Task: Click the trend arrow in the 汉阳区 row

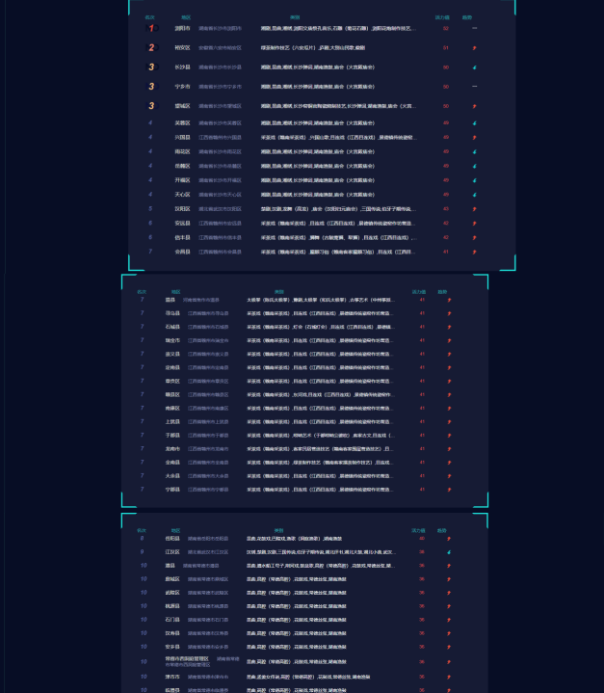Action: 474,208
